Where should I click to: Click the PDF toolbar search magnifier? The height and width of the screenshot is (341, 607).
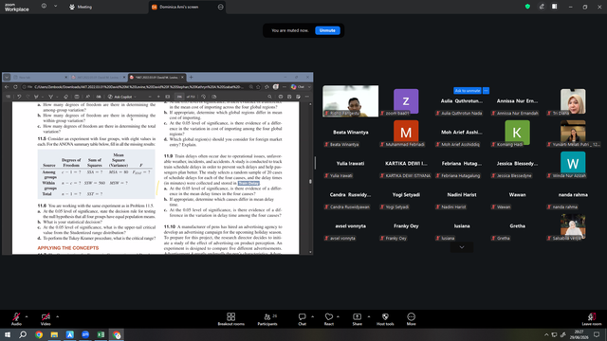269,97
